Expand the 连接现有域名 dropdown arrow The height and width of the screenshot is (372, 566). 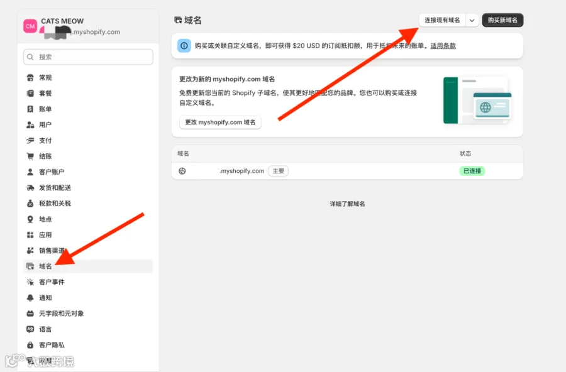(472, 20)
